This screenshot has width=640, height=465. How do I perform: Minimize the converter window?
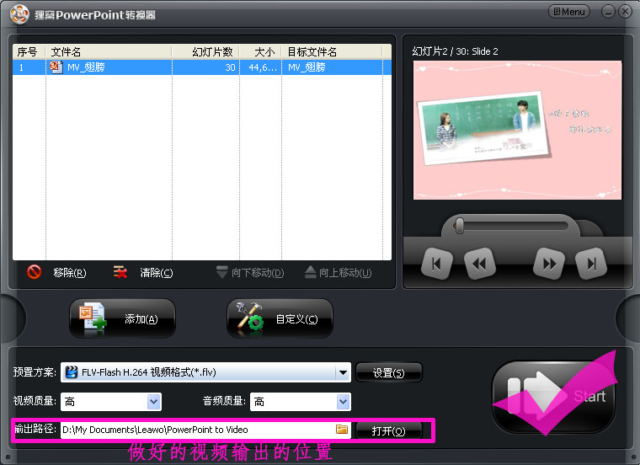click(608, 12)
